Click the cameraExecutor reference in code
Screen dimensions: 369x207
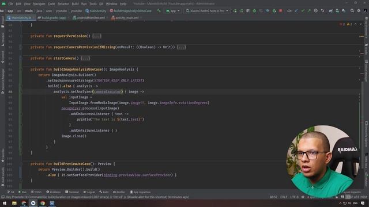[108, 91]
